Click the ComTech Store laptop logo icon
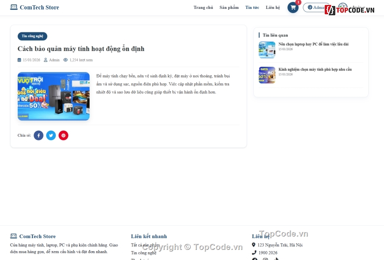This screenshot has width=384, height=260. point(14,7)
